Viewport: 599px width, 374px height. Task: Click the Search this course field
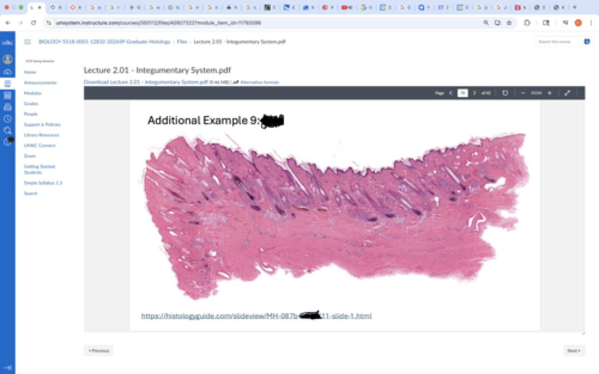559,42
